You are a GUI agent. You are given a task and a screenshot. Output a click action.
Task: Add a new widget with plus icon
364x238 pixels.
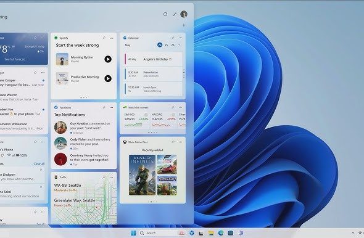184,25
